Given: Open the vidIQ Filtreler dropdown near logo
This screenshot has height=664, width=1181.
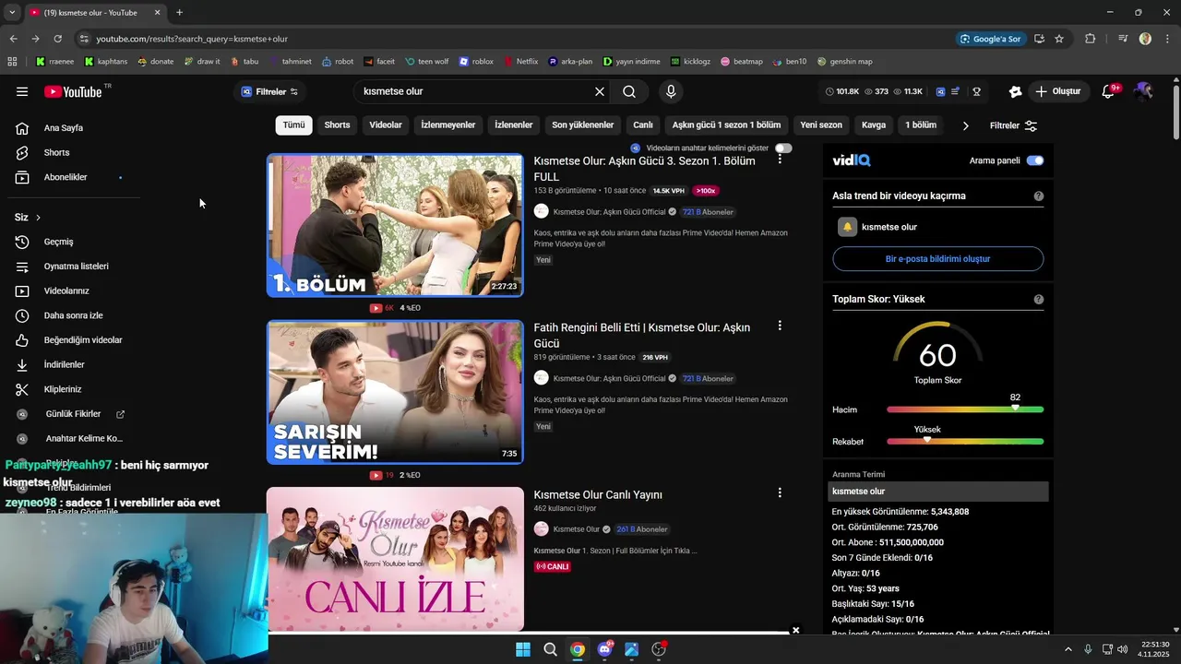Looking at the screenshot, I should [269, 91].
